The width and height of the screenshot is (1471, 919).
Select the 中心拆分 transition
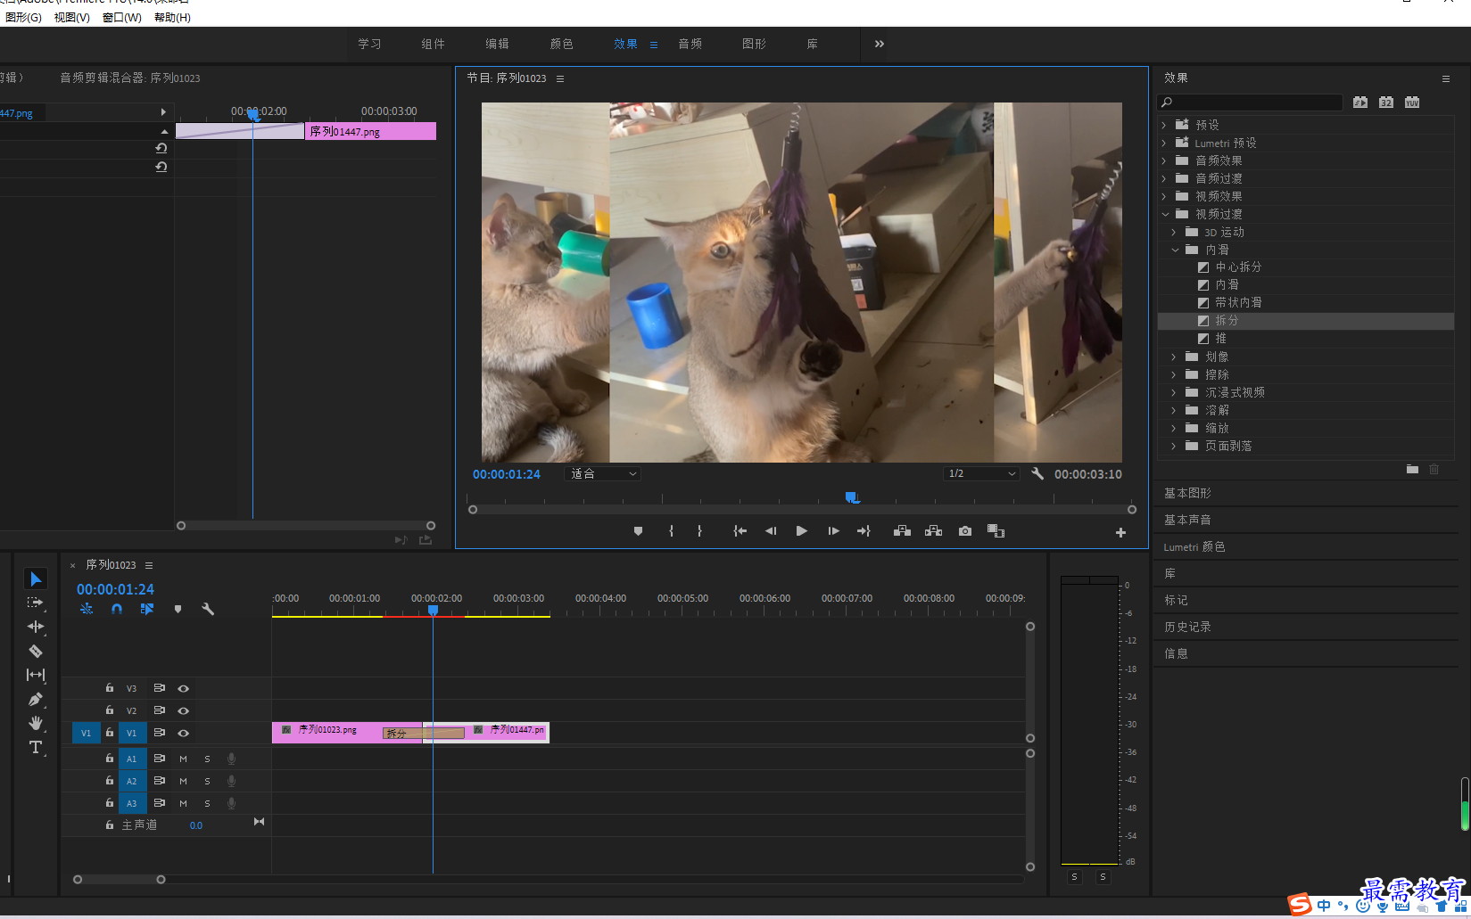[x=1238, y=267]
